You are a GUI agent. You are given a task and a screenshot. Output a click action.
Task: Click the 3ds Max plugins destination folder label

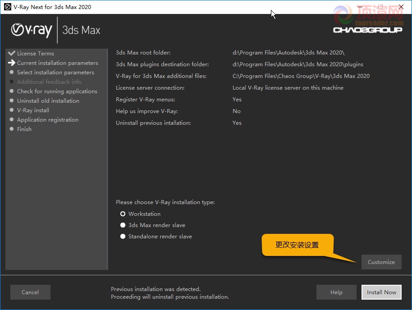[162, 64]
